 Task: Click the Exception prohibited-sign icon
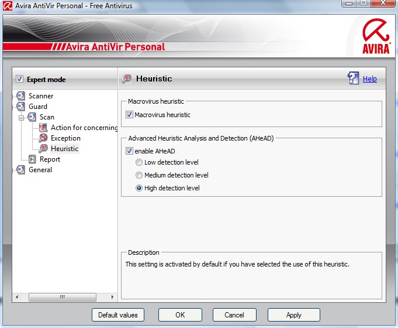pyautogui.click(x=43, y=138)
